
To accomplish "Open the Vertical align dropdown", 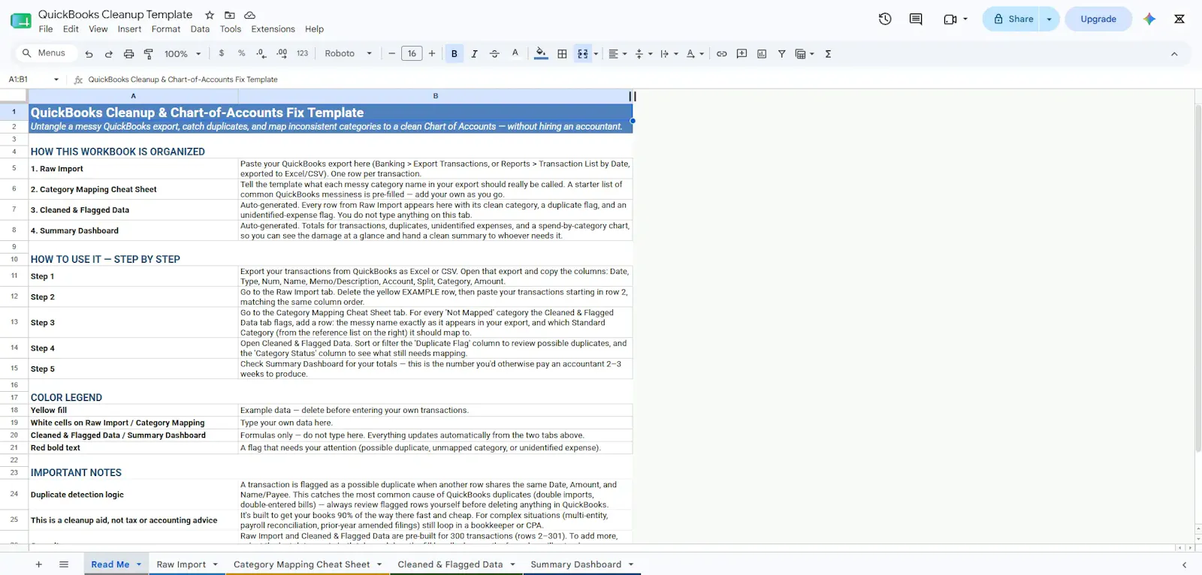I will [x=644, y=54].
